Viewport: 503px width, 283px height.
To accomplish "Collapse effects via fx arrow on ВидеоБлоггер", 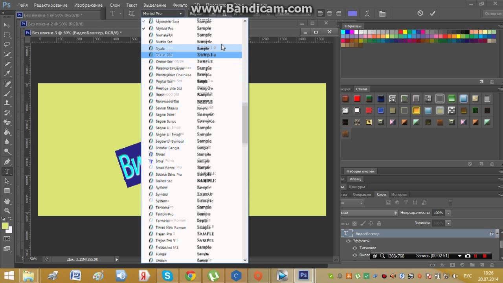I will (x=497, y=233).
